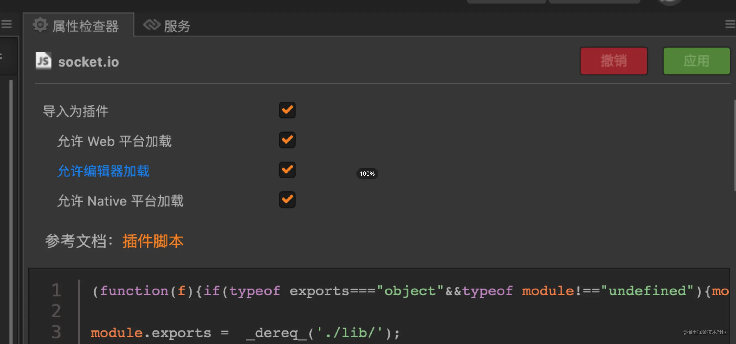Click the green 应用 button
This screenshot has width=736, height=344.
696,61
